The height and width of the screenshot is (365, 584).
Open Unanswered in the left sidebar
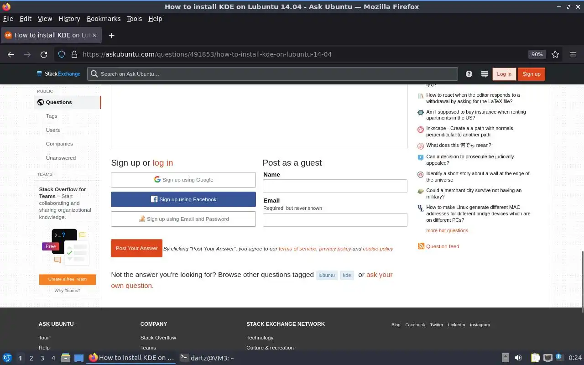(61, 158)
